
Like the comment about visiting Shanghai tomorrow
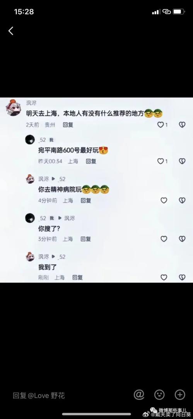pos(161,125)
